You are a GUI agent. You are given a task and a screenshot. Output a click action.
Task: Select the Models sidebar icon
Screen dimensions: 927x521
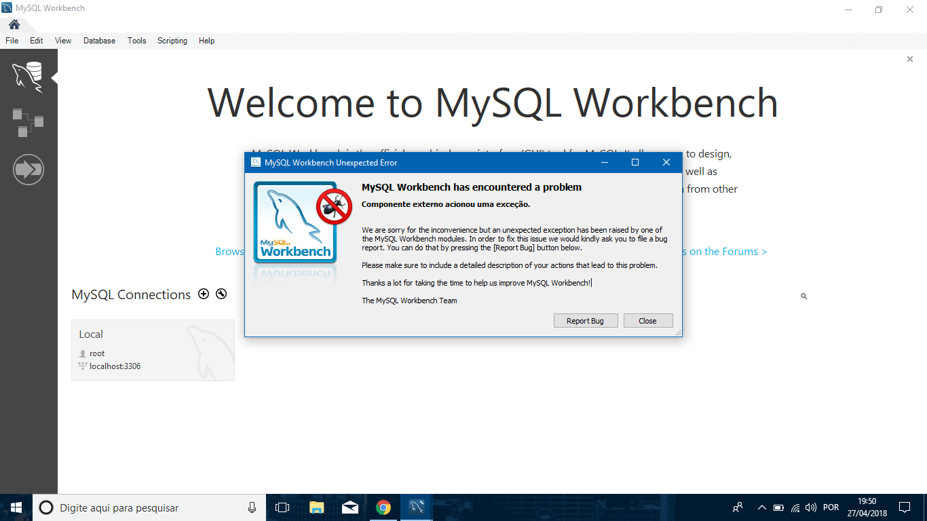[x=28, y=122]
